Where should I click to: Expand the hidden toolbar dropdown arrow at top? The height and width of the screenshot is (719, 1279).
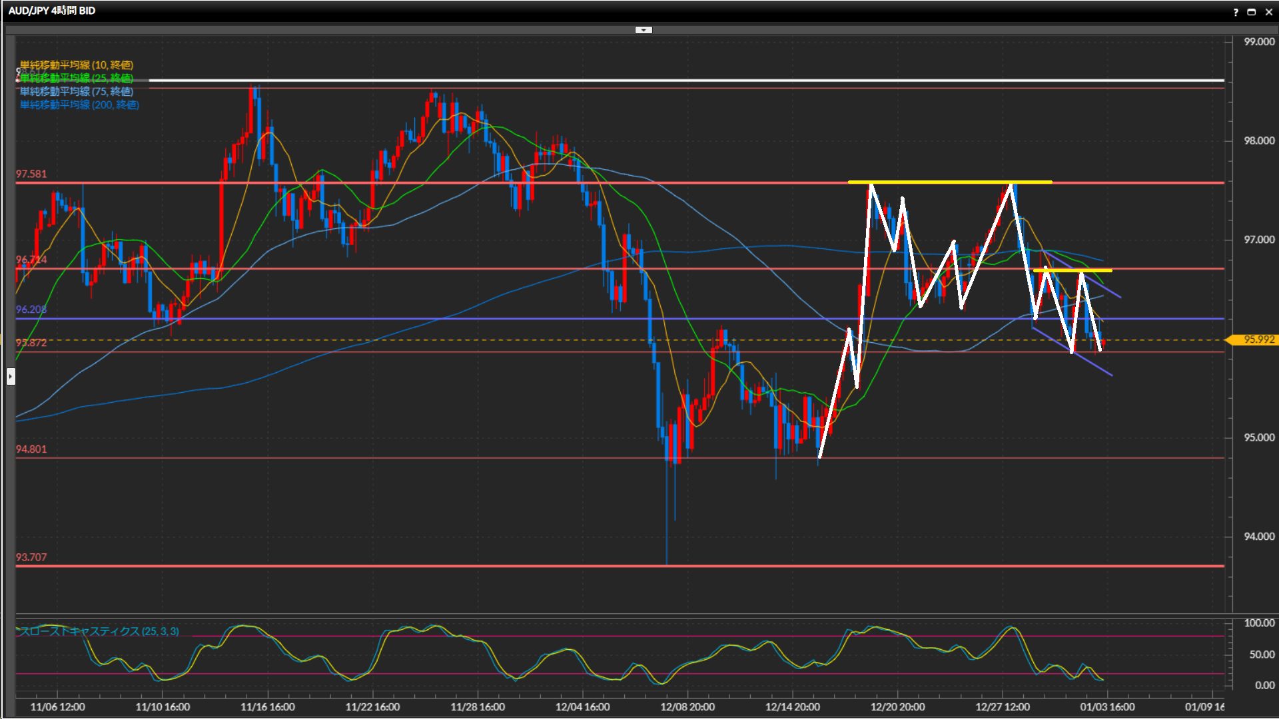(643, 30)
